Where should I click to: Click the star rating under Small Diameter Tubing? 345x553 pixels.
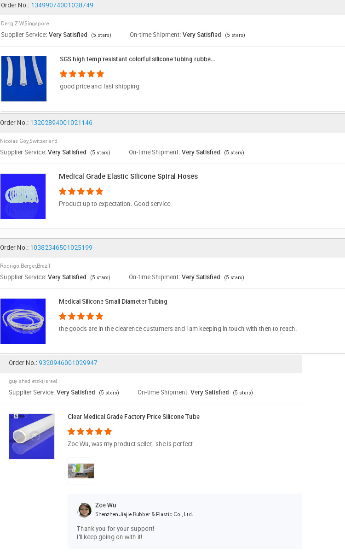pyautogui.click(x=81, y=316)
